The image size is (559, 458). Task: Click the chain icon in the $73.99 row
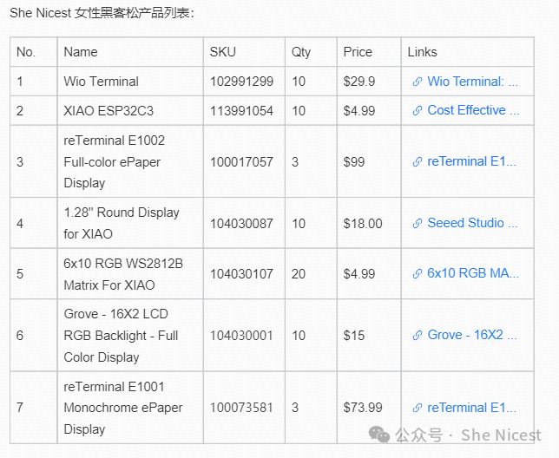(x=418, y=409)
